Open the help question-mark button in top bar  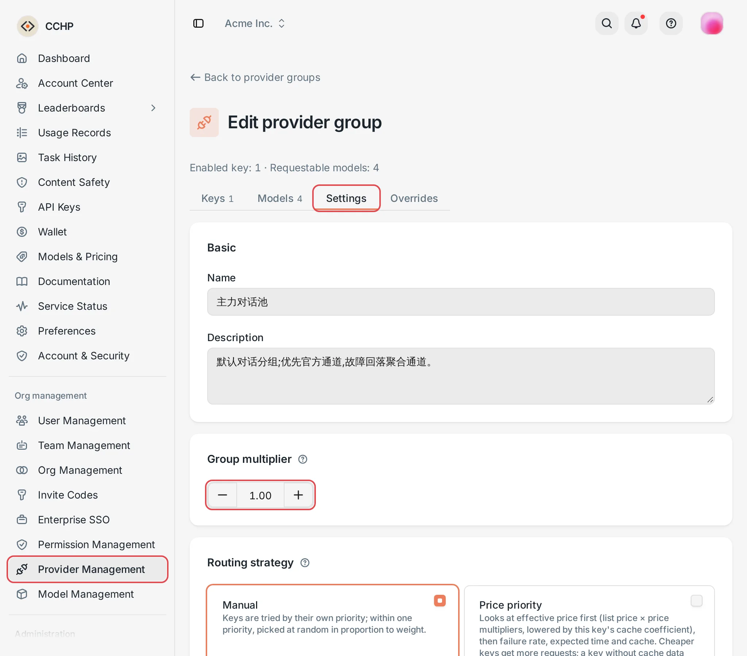coord(671,23)
